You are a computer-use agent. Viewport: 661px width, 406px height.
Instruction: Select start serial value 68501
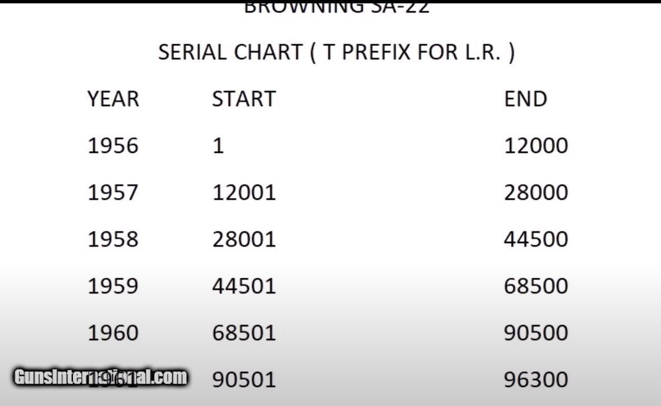[x=244, y=333]
